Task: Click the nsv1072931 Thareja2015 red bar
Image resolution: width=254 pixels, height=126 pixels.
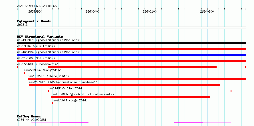Action: pos(137,79)
